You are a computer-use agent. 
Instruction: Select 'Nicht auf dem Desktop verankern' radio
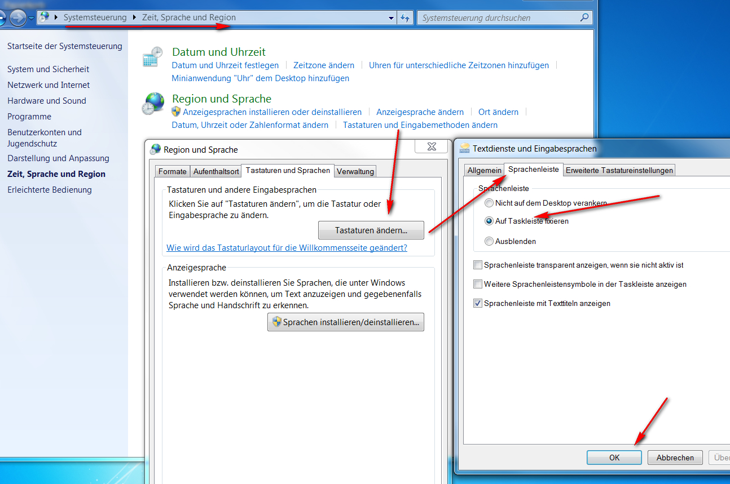click(x=489, y=203)
